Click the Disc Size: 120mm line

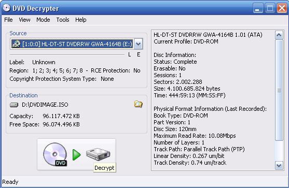175,129
